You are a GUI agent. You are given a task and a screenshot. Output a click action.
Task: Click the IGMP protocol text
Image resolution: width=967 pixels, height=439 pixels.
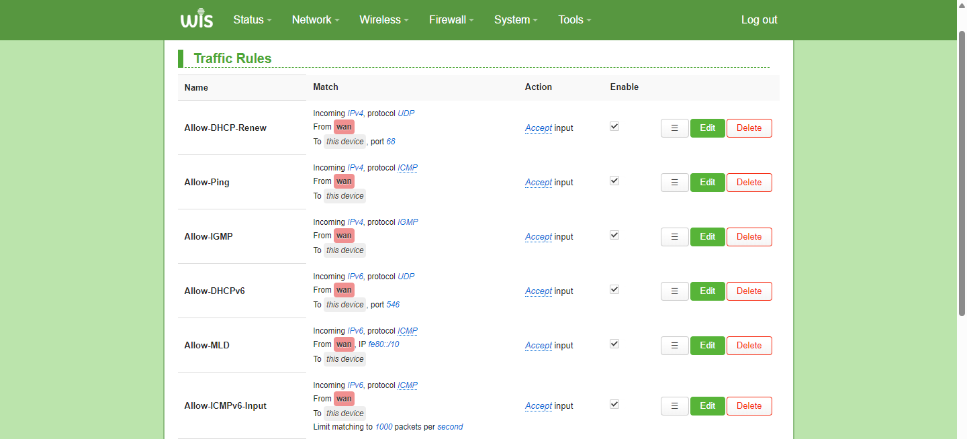pyautogui.click(x=408, y=222)
